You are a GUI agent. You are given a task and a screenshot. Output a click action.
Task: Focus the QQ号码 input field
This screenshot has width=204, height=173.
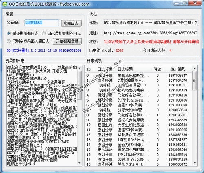coord(42,23)
